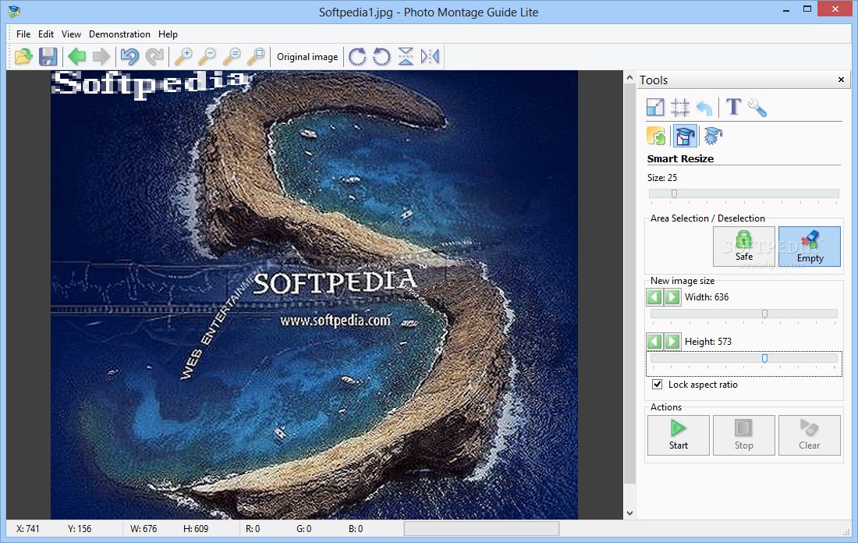Viewport: 858px width, 543px height.
Task: Click the 'H: 609' status bar value
Action: (x=196, y=529)
